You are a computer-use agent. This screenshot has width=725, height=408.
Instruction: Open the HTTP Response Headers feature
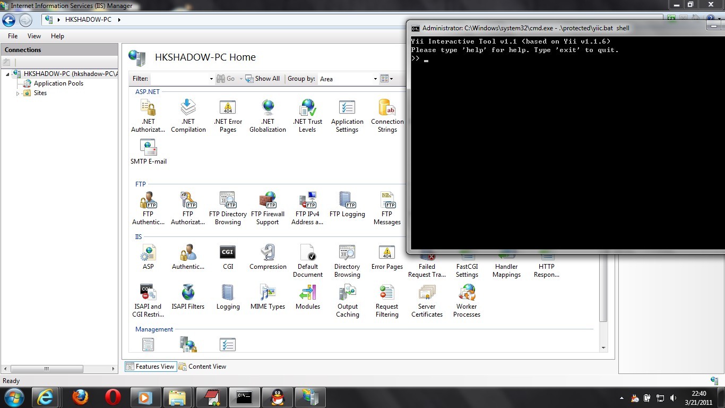point(546,267)
